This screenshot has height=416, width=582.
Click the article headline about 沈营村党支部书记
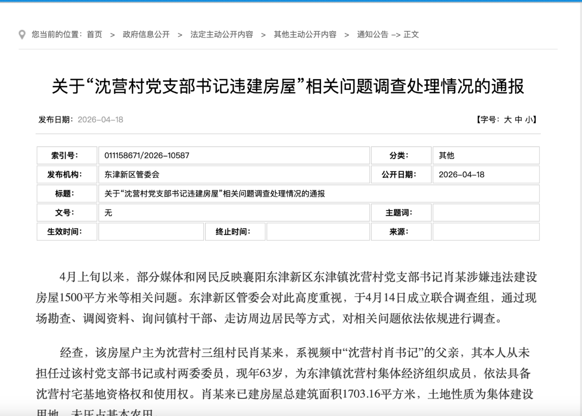(288, 86)
